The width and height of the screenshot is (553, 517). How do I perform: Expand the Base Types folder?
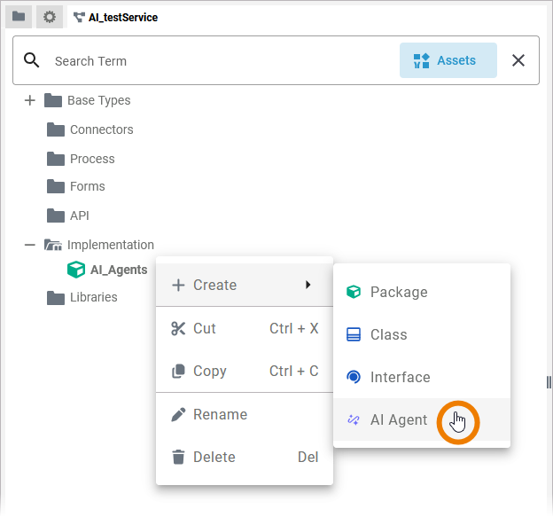pyautogui.click(x=30, y=100)
